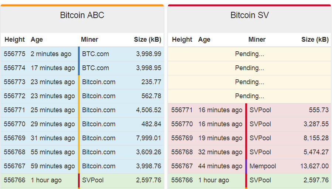Open Bitcoin SV block 556766

(x=182, y=180)
